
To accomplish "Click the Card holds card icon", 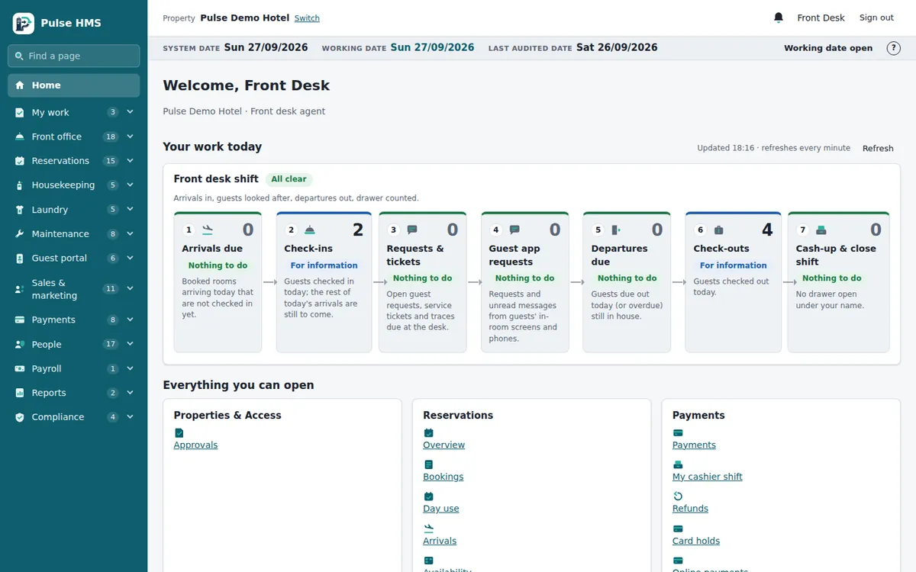I will pos(678,529).
